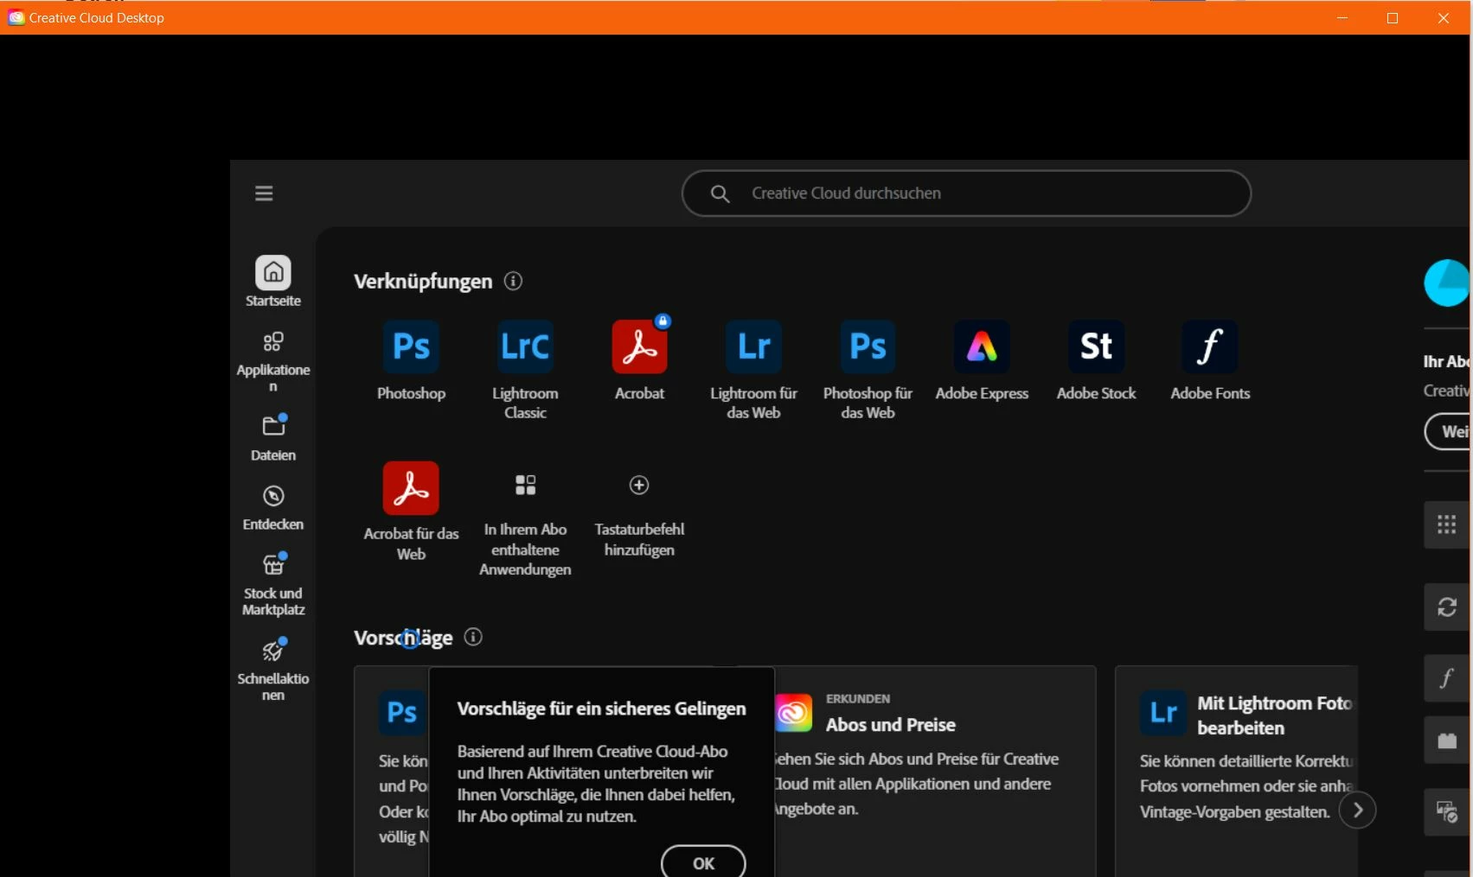1473x877 pixels.
Task: Open the hamburger menu
Action: point(264,194)
